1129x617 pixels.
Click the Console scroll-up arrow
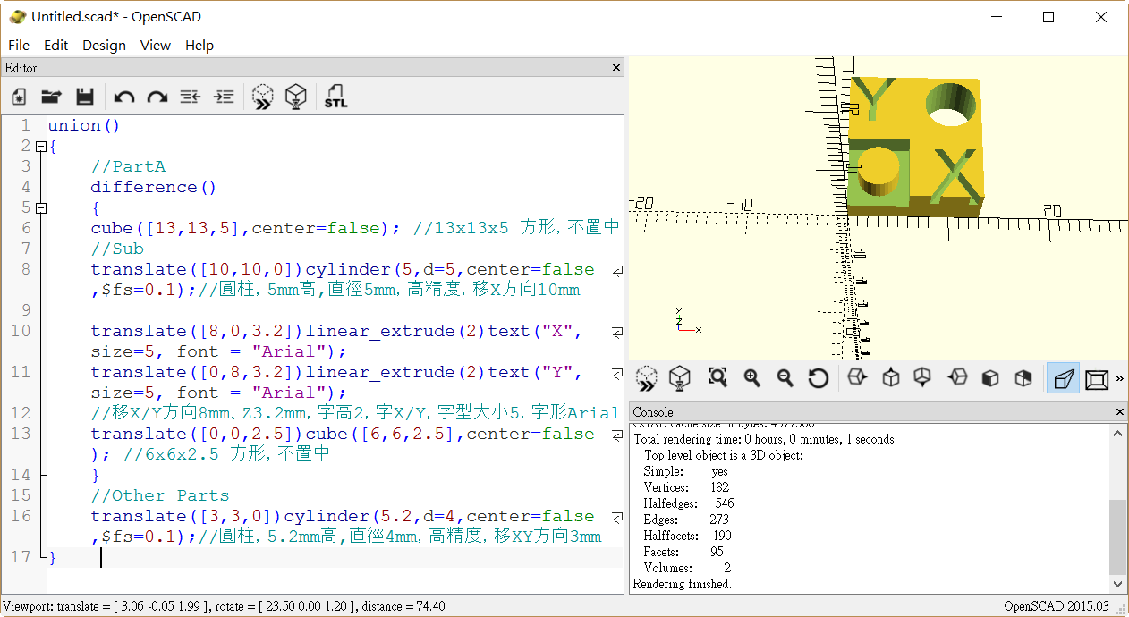click(x=1118, y=433)
